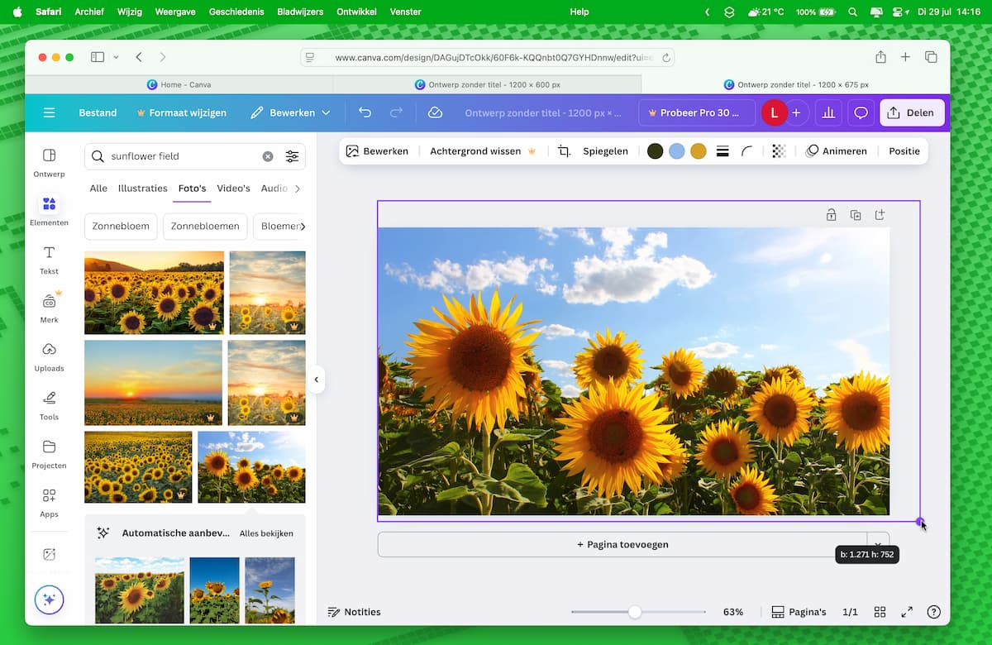
Task: Toggle fullscreen presentation mode icon
Action: (x=907, y=612)
